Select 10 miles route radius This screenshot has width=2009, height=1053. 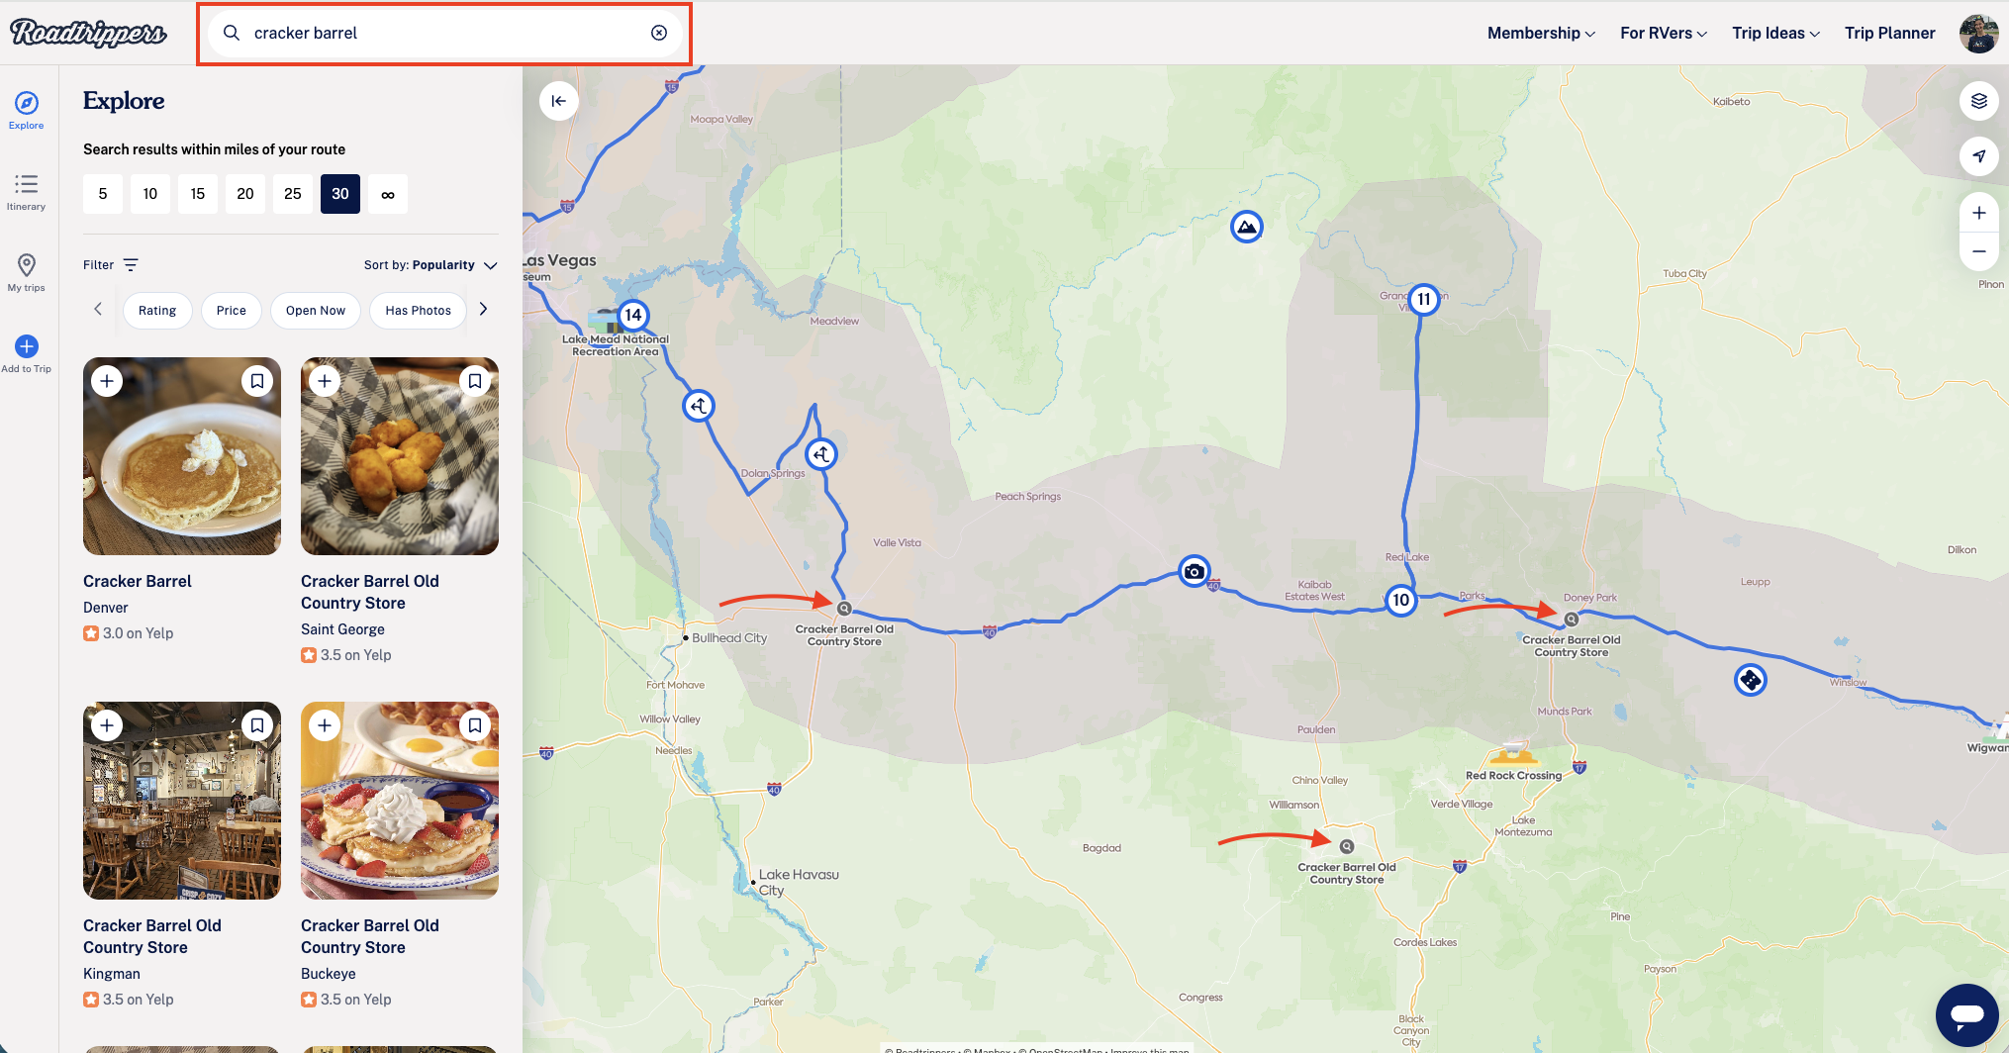(x=150, y=194)
